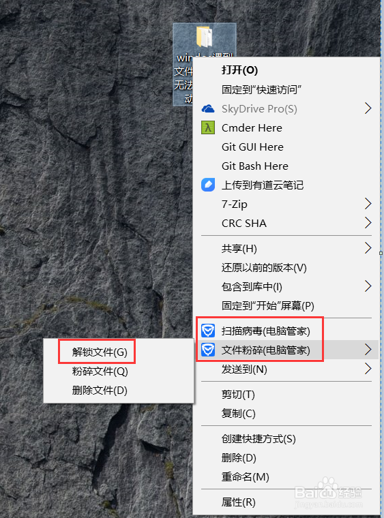The height and width of the screenshot is (518, 384).
Task: Select Git Bash Here
Action: click(x=255, y=166)
